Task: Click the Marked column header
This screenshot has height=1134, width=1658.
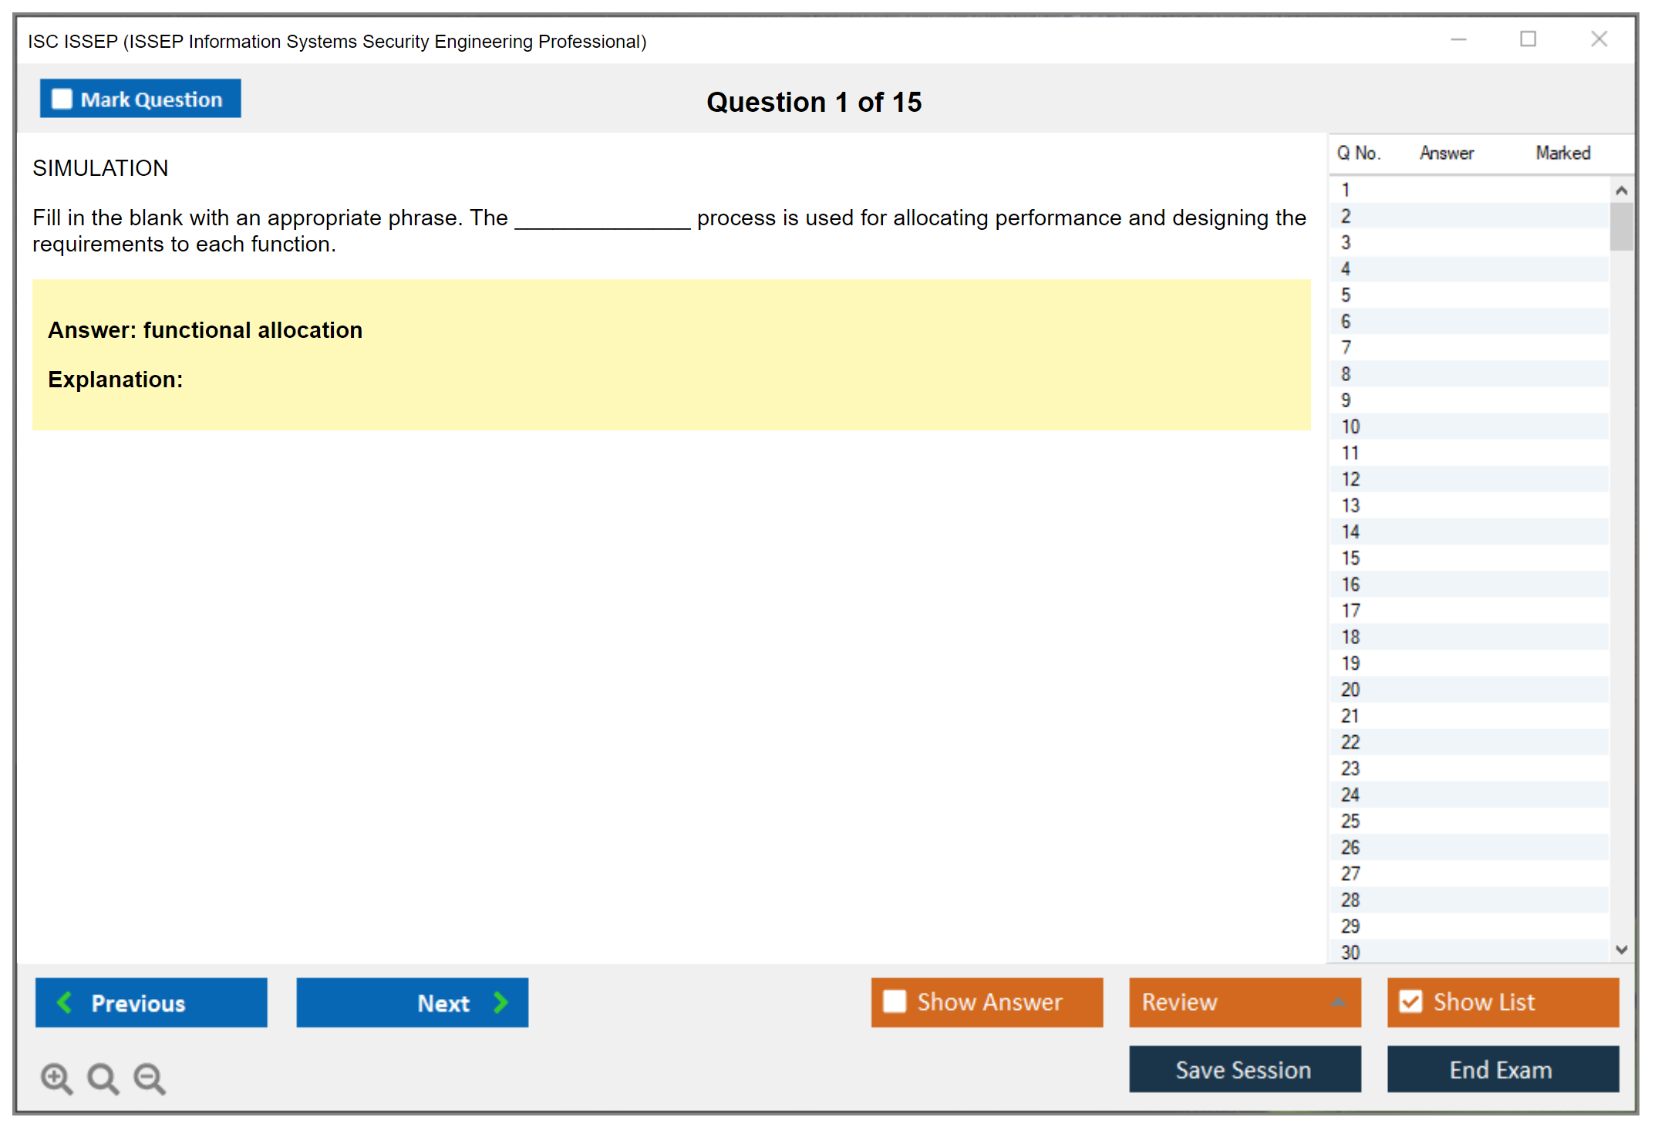Action: pos(1562,153)
